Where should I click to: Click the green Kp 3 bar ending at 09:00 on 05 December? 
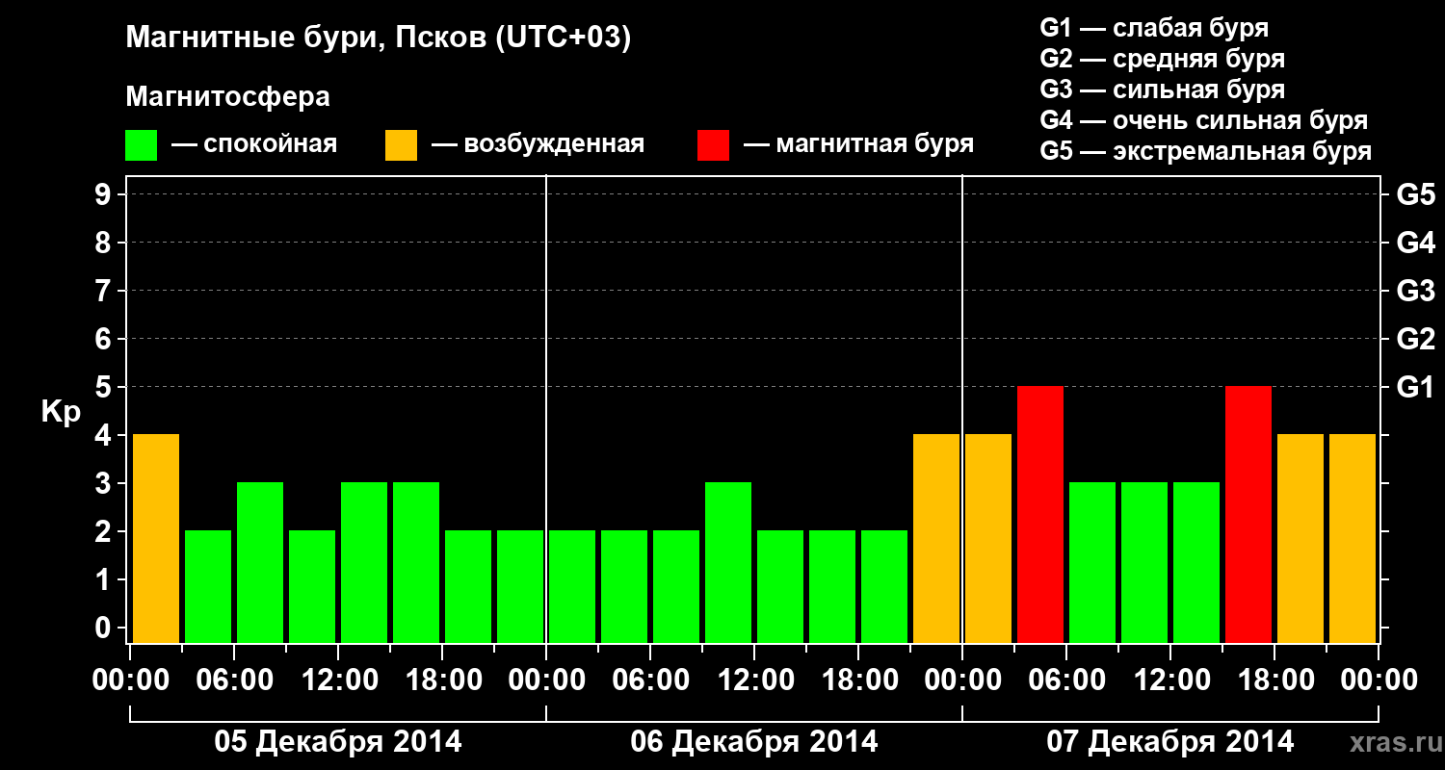(x=260, y=562)
